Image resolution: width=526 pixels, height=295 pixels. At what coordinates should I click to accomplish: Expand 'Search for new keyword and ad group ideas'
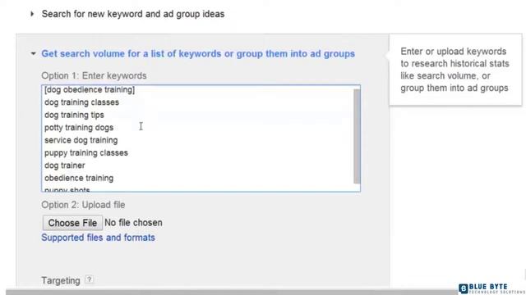tap(32, 14)
